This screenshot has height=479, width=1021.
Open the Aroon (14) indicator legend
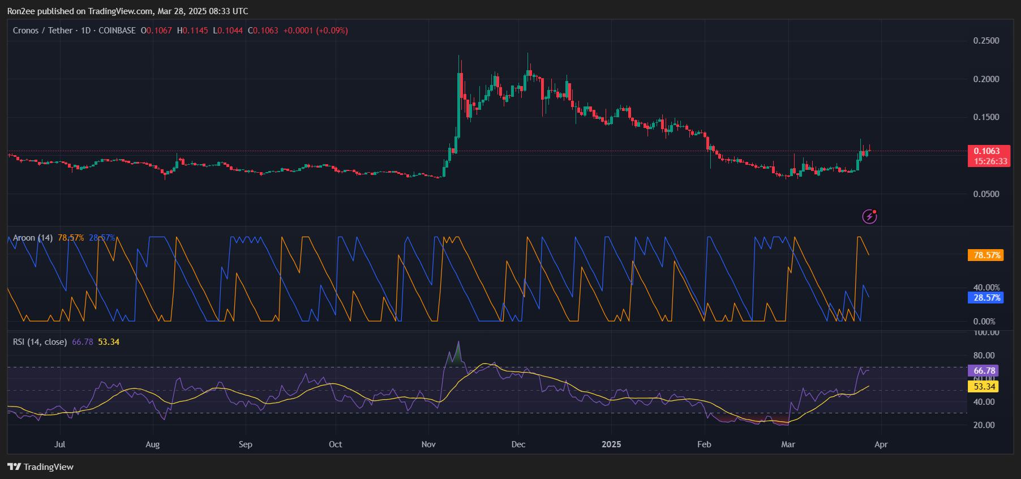[x=33, y=238]
